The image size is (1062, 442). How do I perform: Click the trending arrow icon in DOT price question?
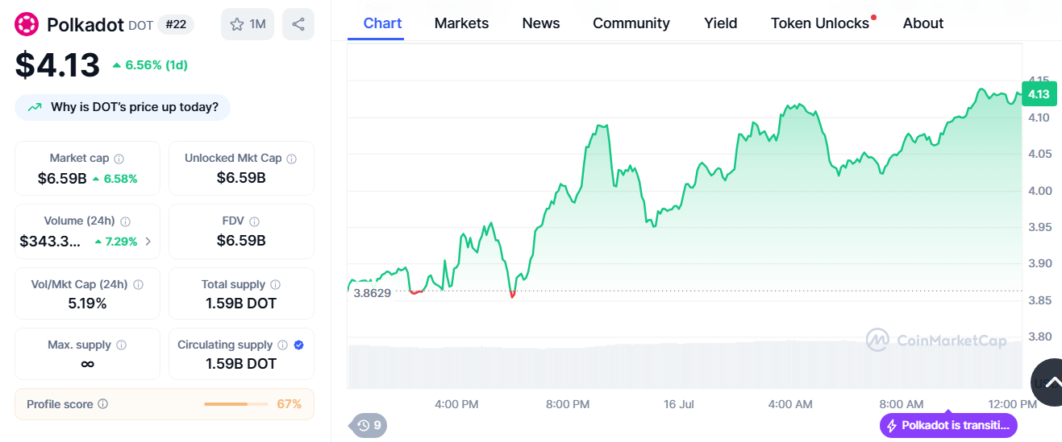(35, 107)
